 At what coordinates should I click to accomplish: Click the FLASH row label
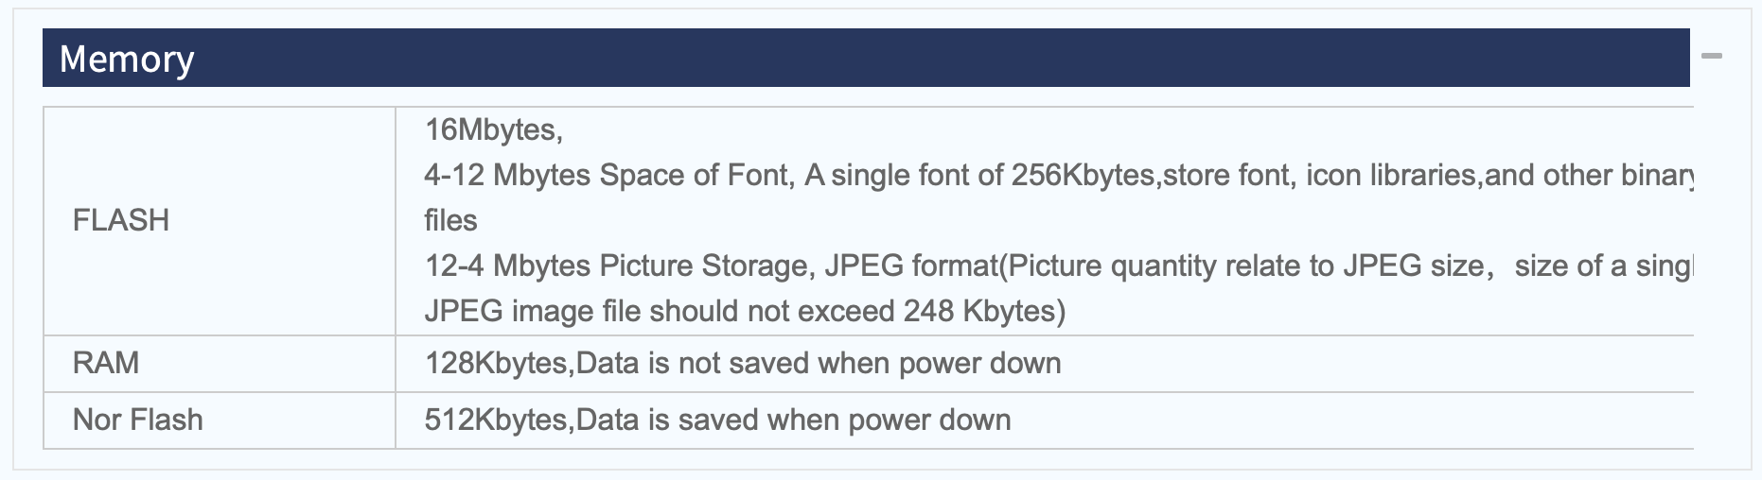pos(121,220)
